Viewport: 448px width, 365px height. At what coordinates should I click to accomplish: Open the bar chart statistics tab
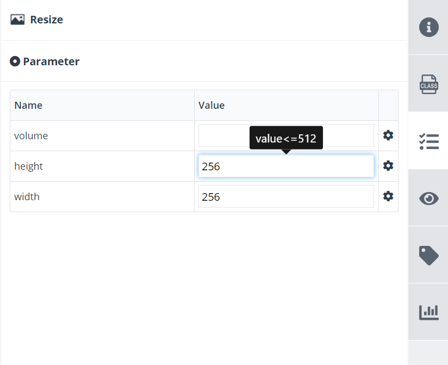(428, 312)
